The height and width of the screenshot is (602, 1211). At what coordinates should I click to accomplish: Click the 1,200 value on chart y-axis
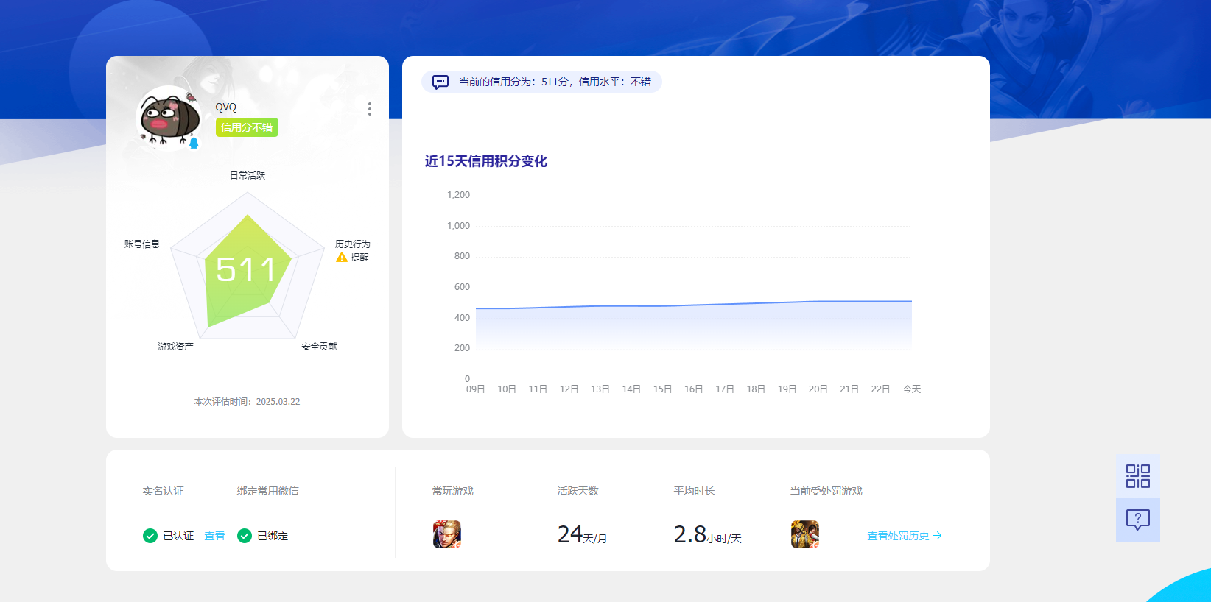(458, 195)
